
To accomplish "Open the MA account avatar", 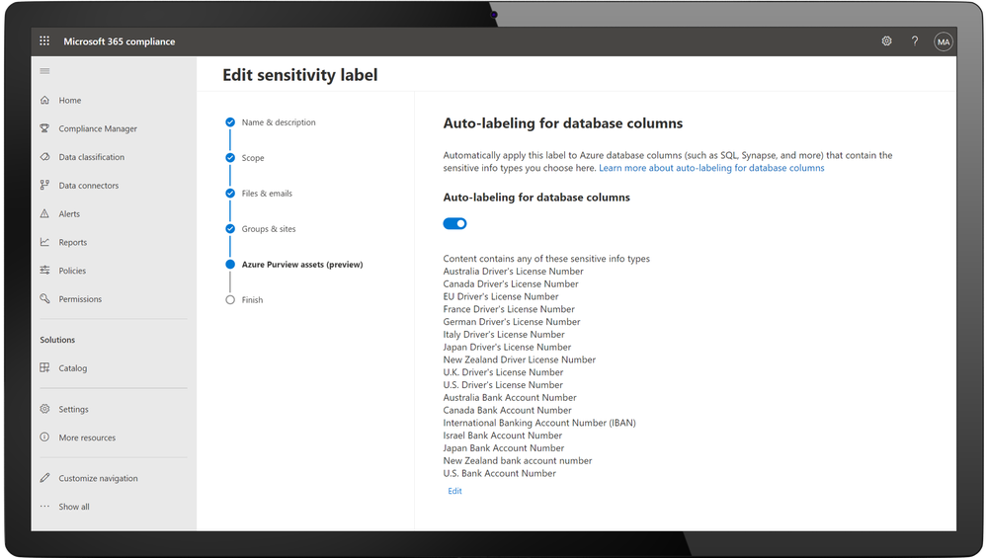I will [943, 42].
